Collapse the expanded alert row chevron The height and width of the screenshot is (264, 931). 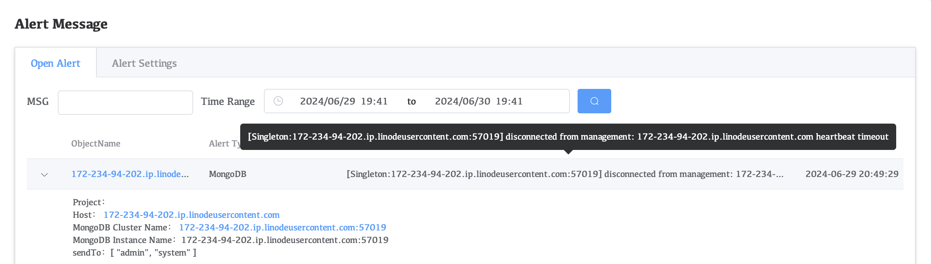44,175
